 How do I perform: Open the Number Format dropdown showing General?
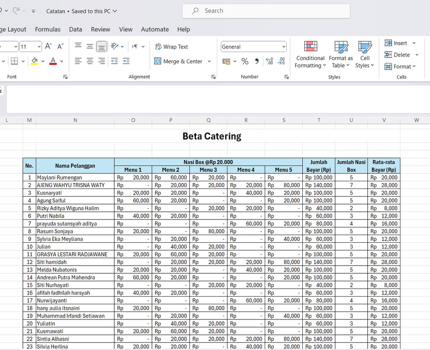[253, 46]
